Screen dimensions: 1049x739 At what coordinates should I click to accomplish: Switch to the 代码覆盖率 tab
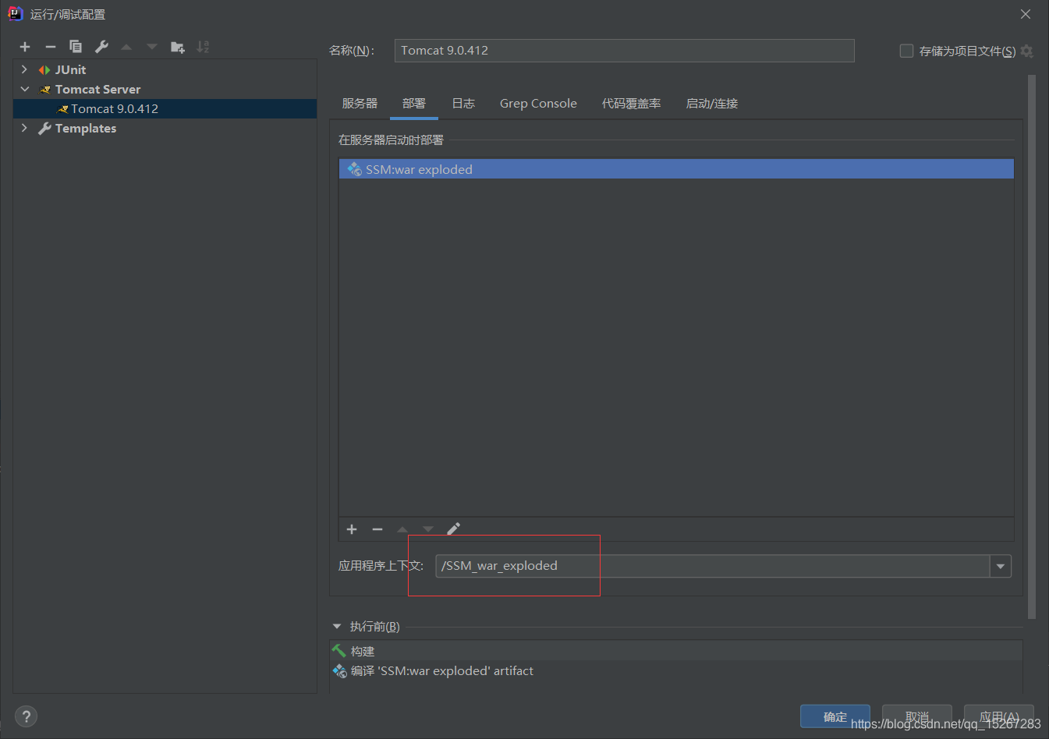click(631, 104)
